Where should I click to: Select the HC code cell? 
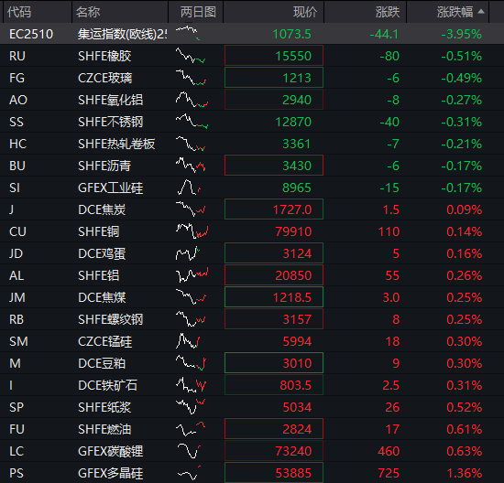click(18, 144)
